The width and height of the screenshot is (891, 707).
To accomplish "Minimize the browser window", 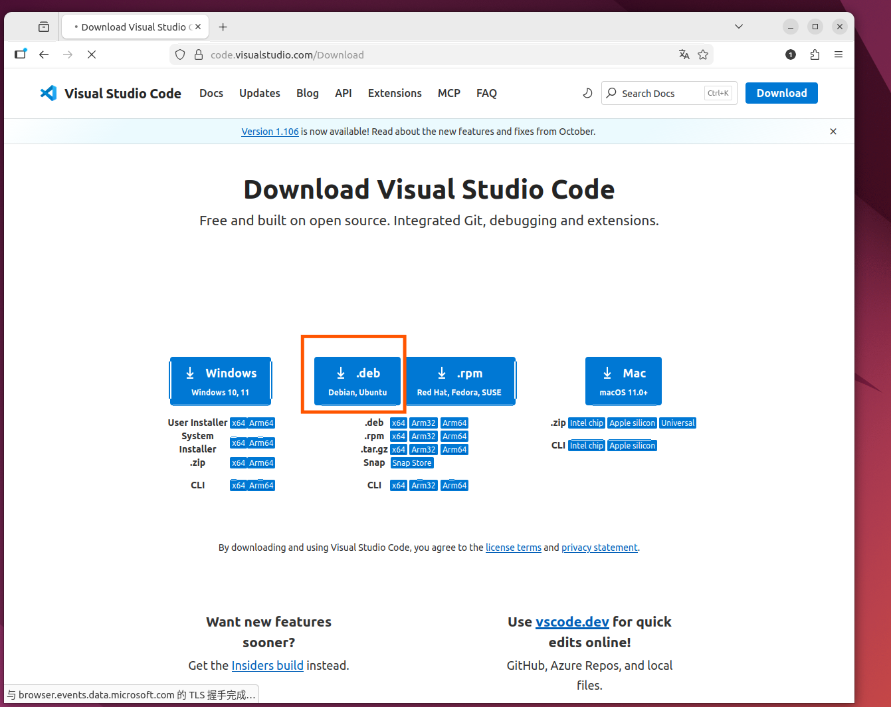I will tap(791, 27).
